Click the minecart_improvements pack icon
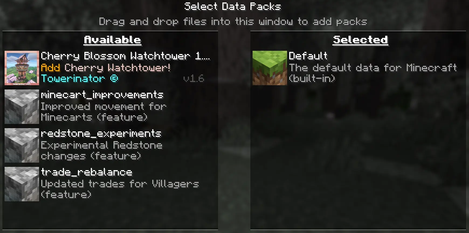Viewport: 469px width, 233px height. tap(22, 107)
